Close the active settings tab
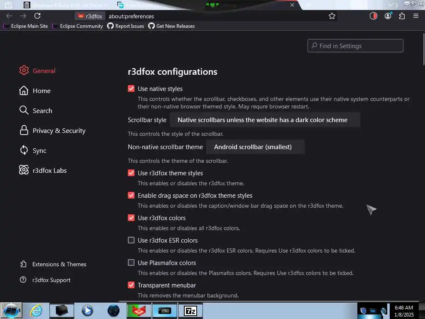Image resolution: width=425 pixels, height=319 pixels. (292, 5)
